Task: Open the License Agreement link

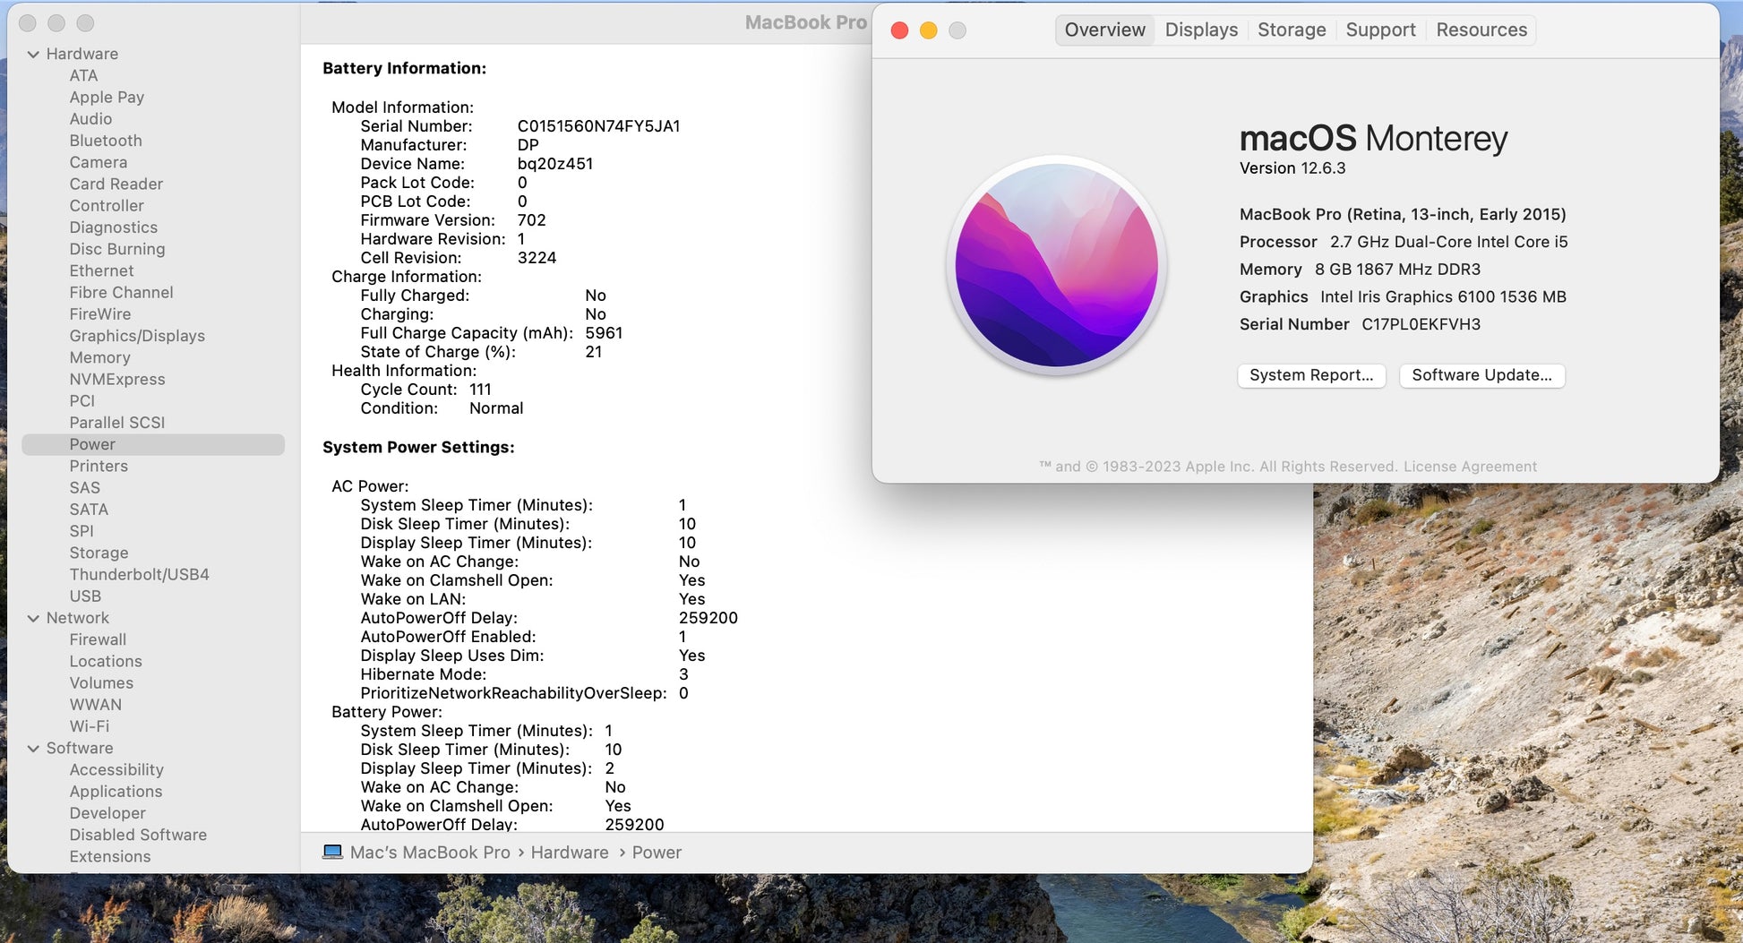Action: [1470, 467]
